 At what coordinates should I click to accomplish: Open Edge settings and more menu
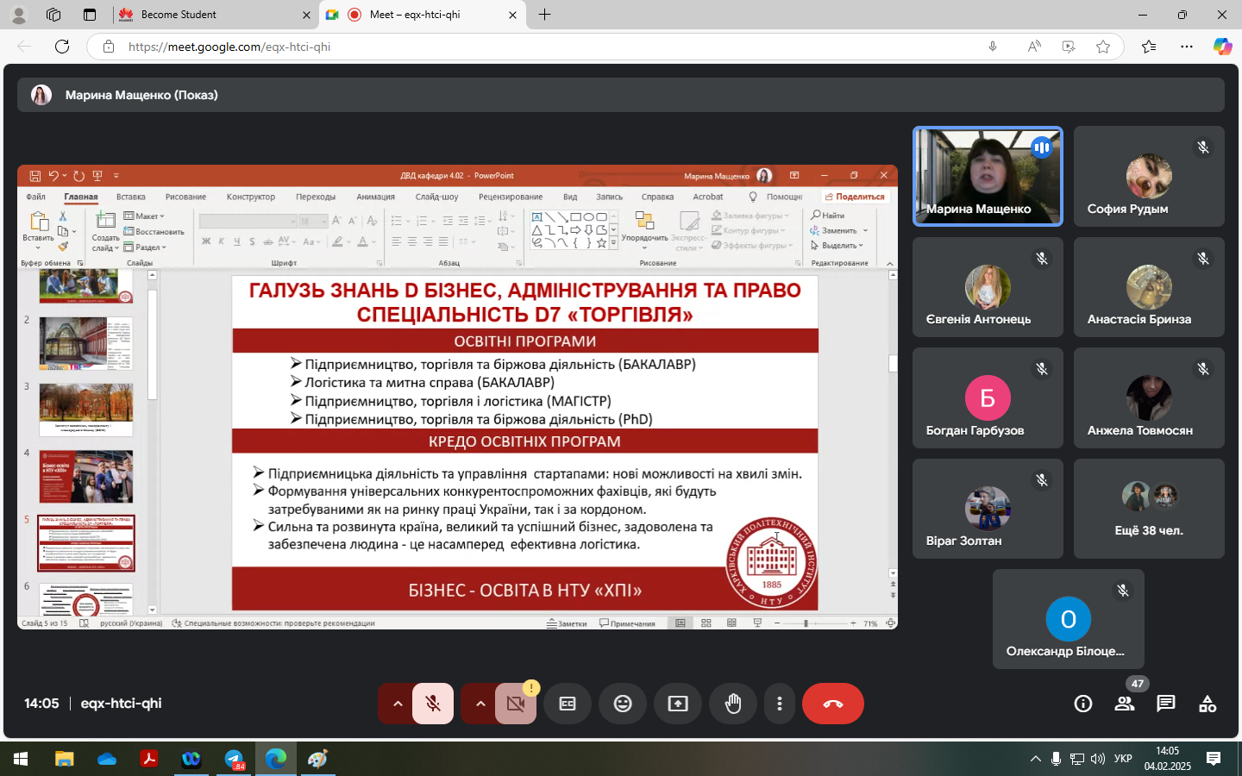[x=1187, y=47]
